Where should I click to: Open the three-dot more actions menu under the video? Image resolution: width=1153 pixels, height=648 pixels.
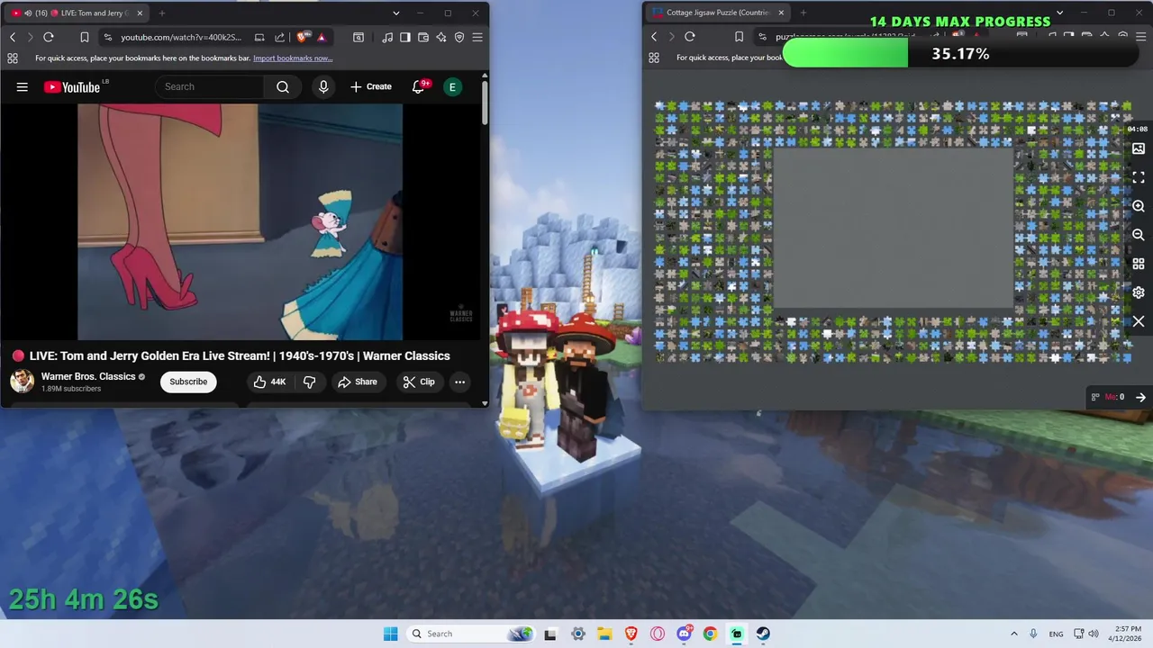point(459,382)
